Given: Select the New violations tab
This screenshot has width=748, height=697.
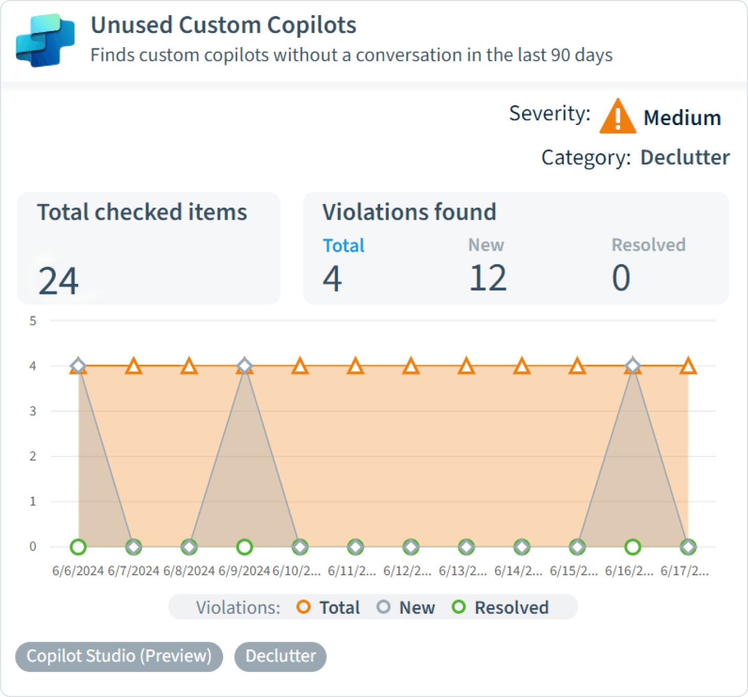Looking at the screenshot, I should [486, 245].
